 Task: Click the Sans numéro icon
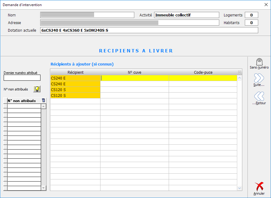[259, 62]
